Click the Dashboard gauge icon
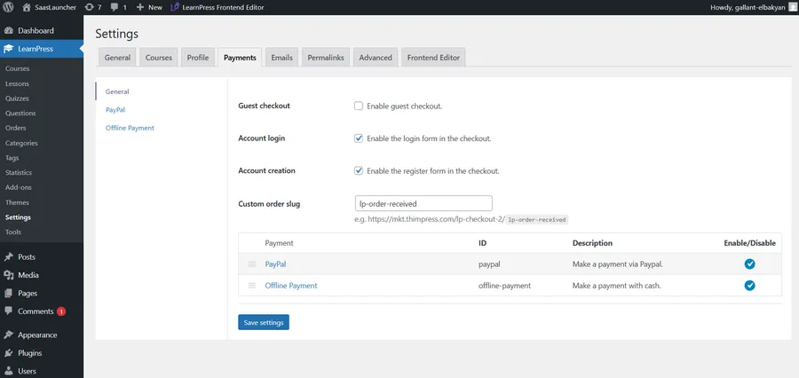 pyautogui.click(x=9, y=30)
